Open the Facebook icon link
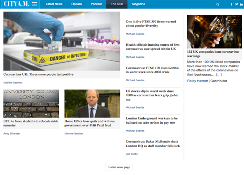 [x=231, y=4]
